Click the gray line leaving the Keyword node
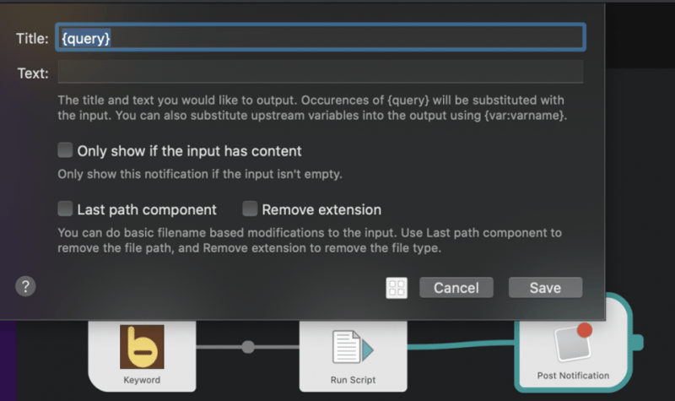 [x=219, y=347]
